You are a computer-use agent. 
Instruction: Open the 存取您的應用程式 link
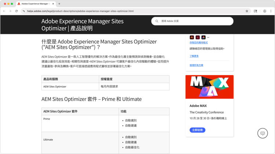198,43
